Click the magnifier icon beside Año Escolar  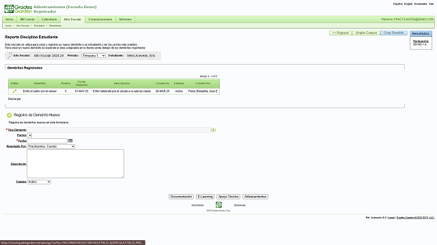(10, 55)
